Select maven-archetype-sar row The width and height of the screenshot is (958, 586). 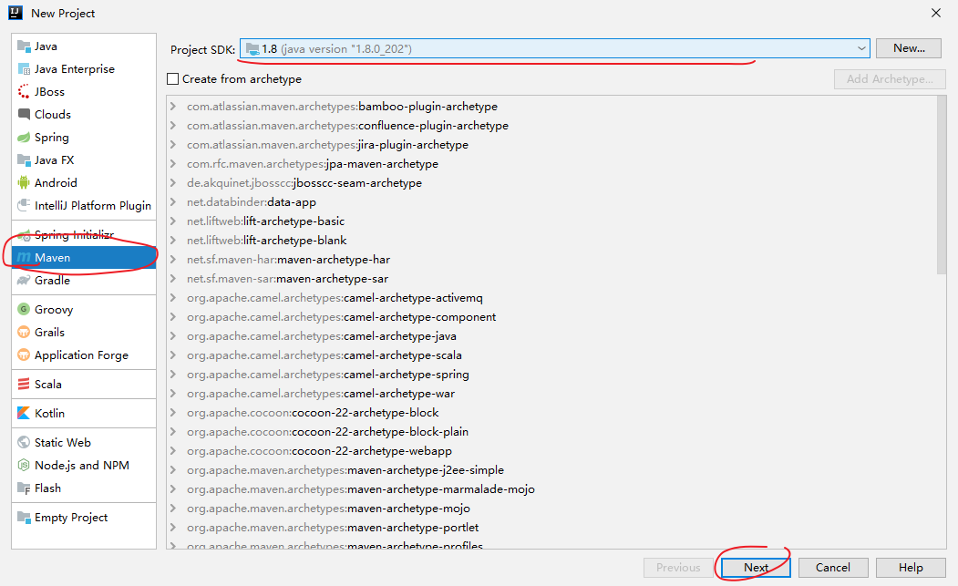pyautogui.click(x=551, y=279)
